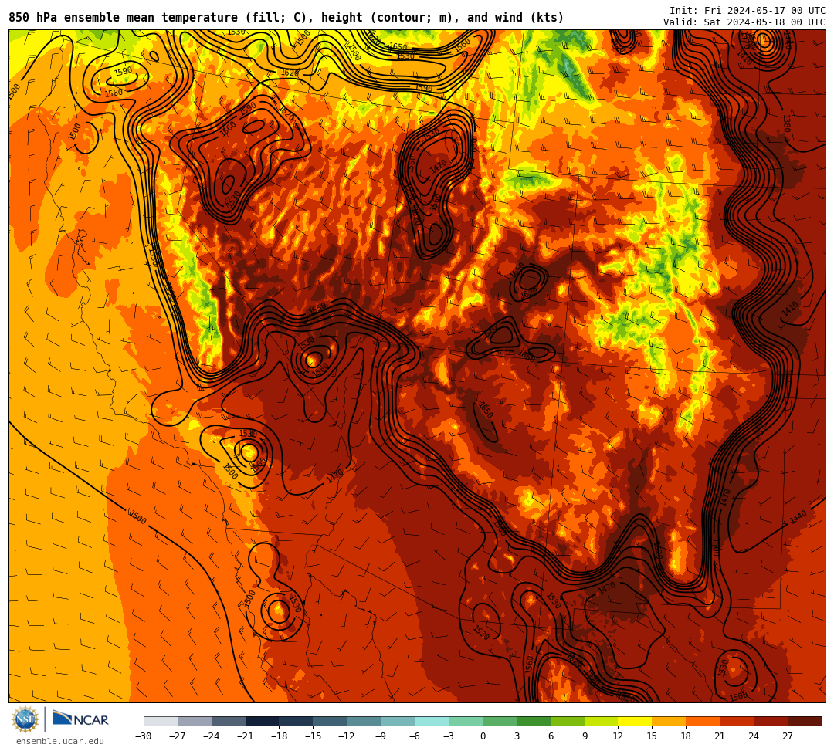Click the 6 colorbar tick label

(x=551, y=736)
